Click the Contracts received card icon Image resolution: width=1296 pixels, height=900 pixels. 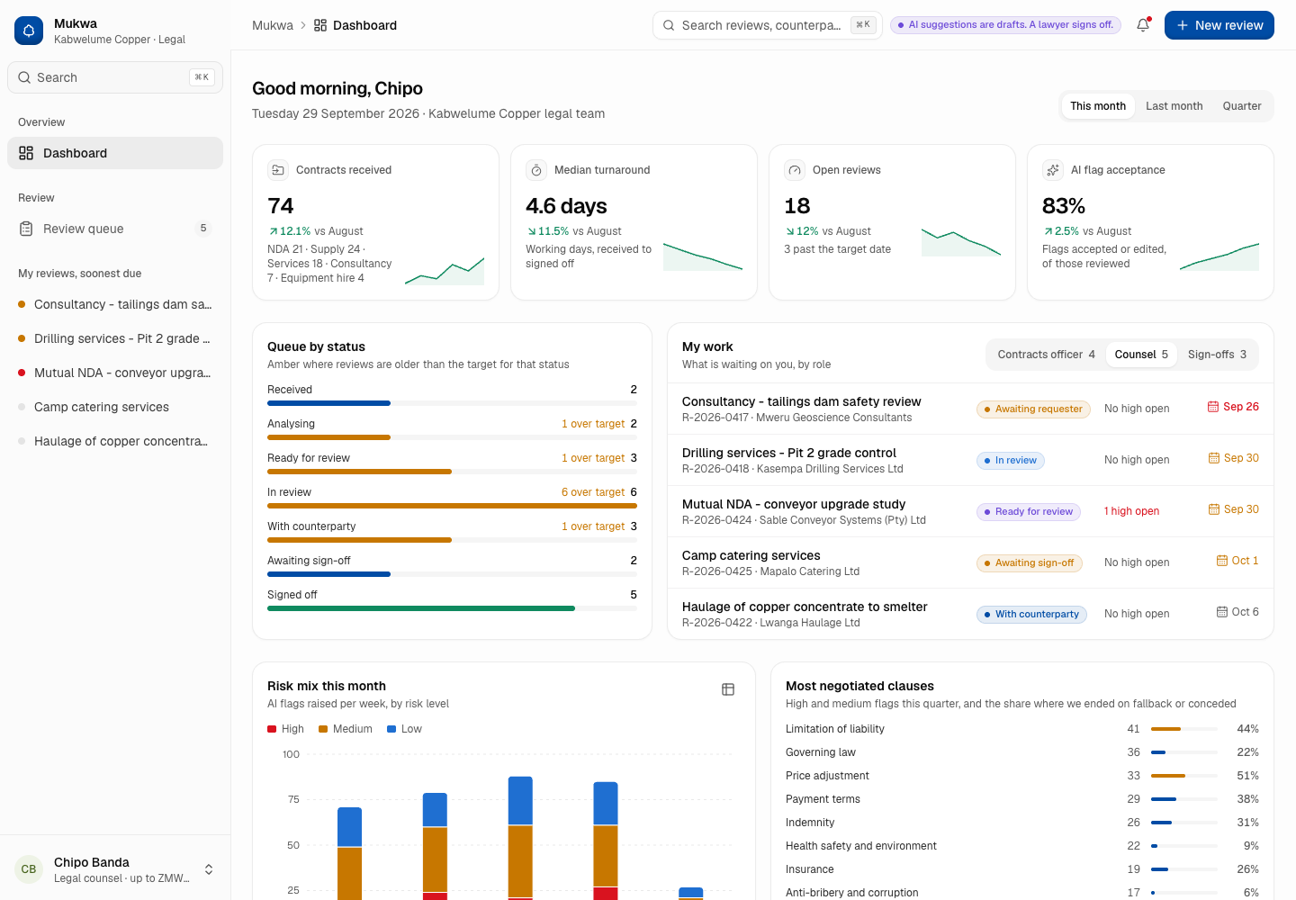[278, 170]
